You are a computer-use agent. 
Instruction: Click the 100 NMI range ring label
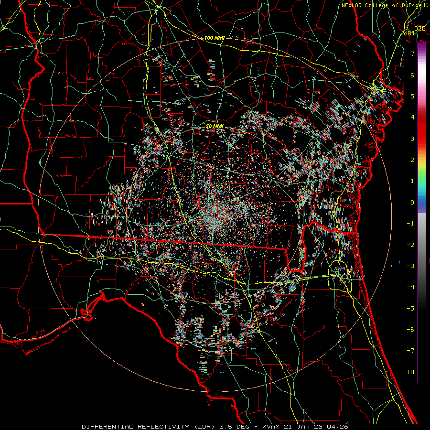215,38
